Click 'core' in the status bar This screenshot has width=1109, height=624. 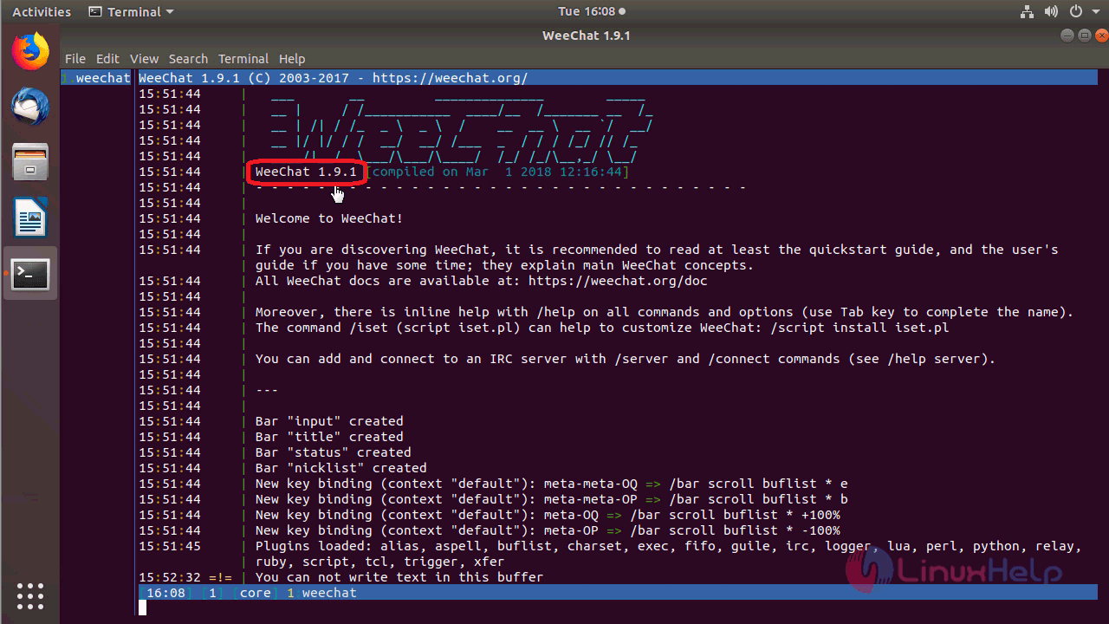pyautogui.click(x=256, y=593)
